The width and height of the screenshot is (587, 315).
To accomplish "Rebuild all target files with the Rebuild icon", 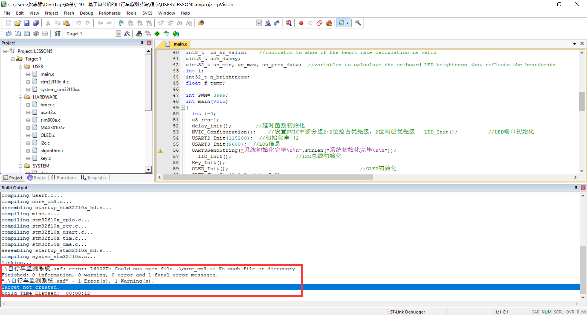I will pyautogui.click(x=27, y=34).
